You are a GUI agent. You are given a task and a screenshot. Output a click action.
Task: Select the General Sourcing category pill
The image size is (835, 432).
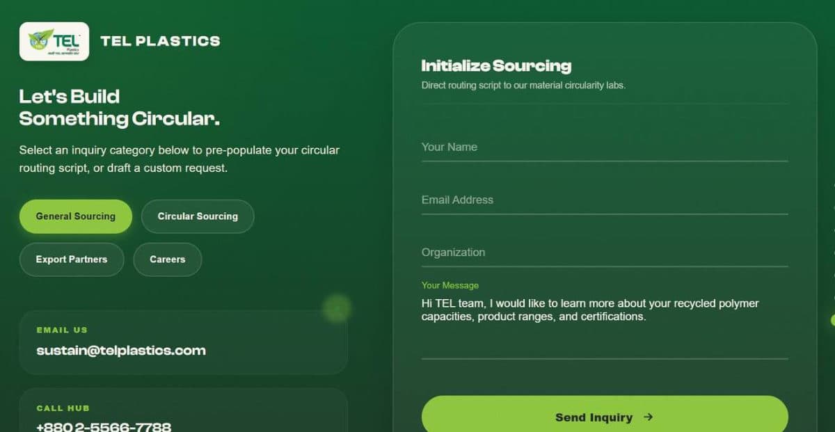point(75,216)
